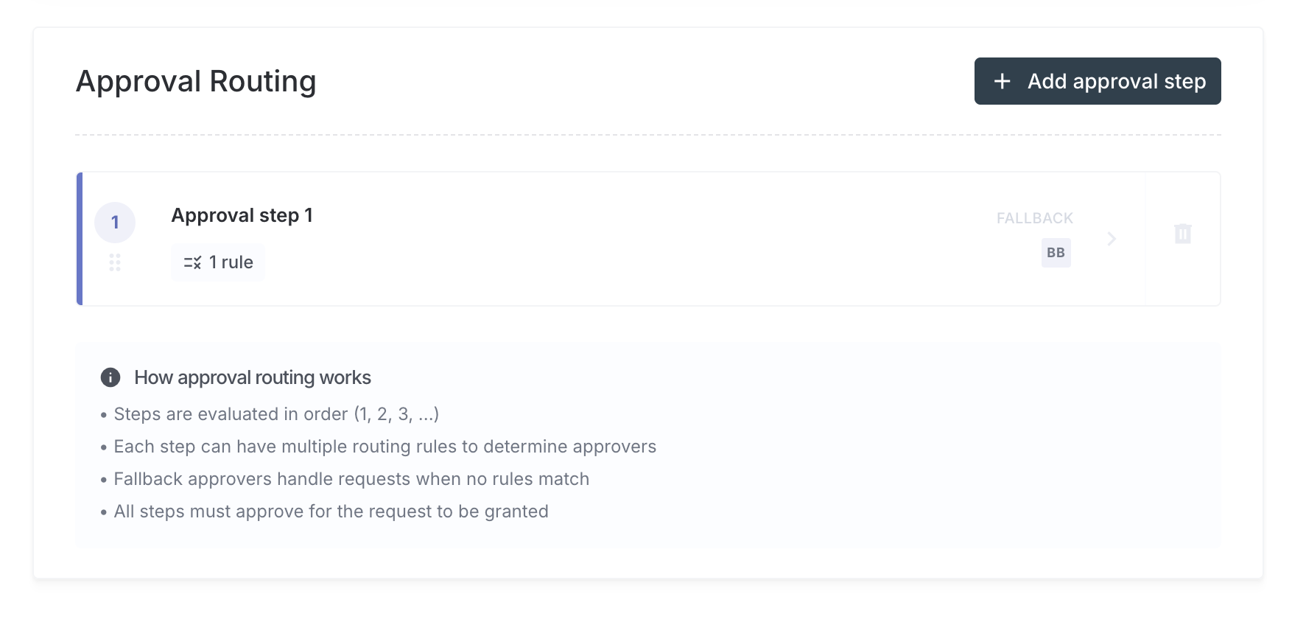Click the All steps must approve line

tap(331, 511)
